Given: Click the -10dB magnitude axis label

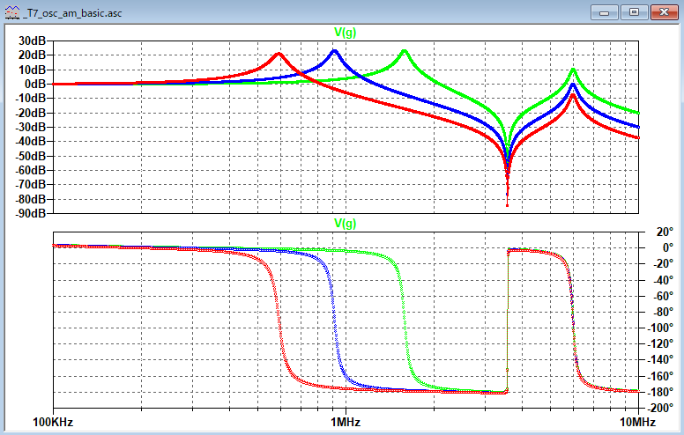Looking at the screenshot, I should pyautogui.click(x=30, y=99).
